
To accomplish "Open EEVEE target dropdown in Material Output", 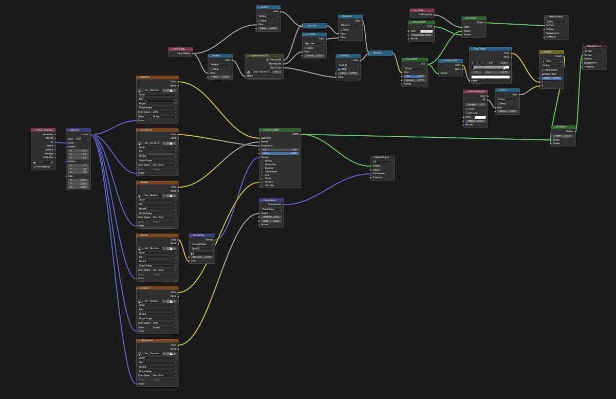I will point(594,51).
